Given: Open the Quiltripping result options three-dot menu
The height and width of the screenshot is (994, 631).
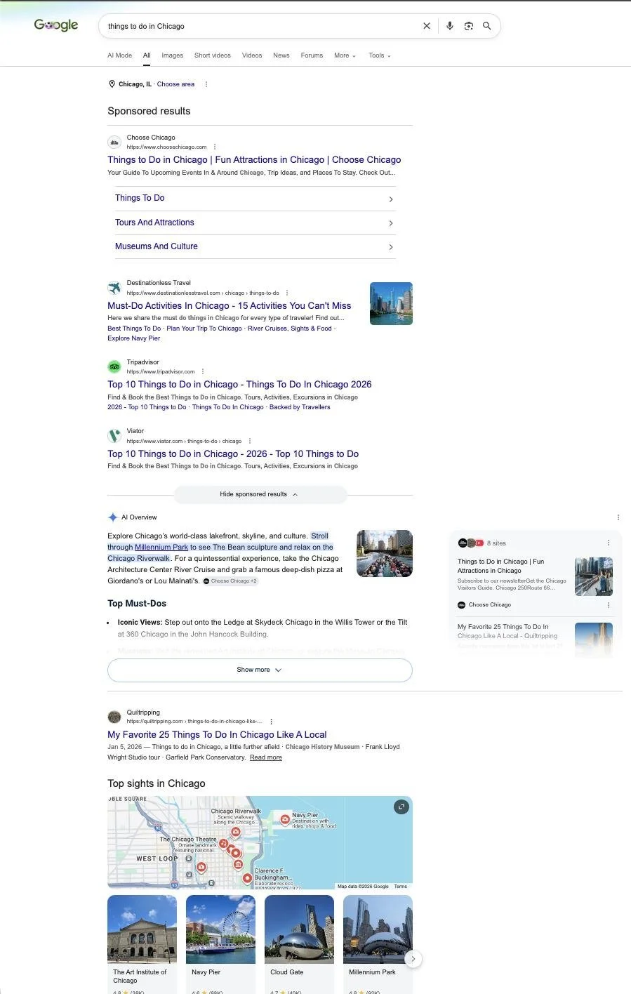Looking at the screenshot, I should pyautogui.click(x=272, y=722).
